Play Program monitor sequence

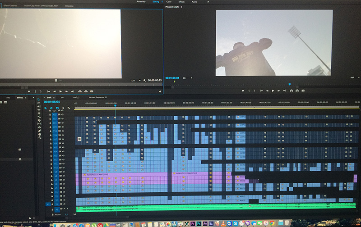coord(273,91)
